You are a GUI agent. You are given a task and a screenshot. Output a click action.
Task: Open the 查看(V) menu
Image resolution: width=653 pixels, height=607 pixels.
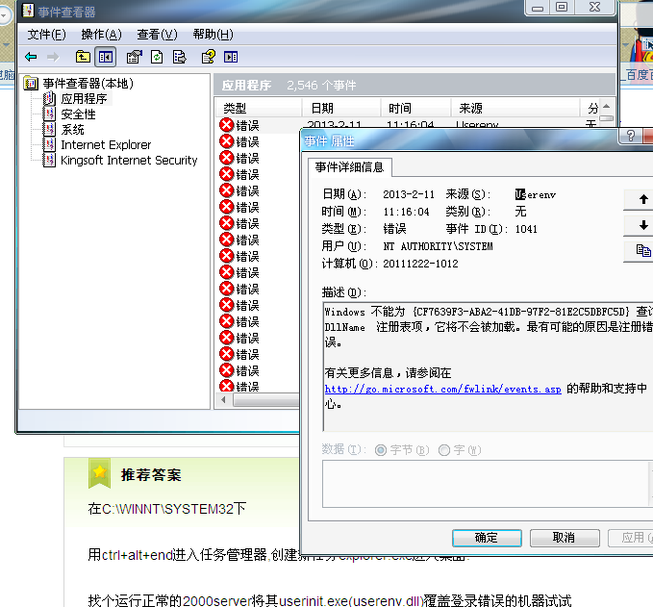(x=157, y=35)
